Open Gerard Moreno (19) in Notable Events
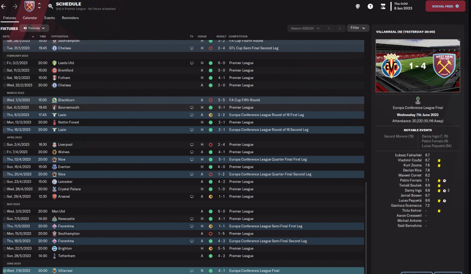Image resolution: width=471 pixels, height=274 pixels. coord(399,136)
